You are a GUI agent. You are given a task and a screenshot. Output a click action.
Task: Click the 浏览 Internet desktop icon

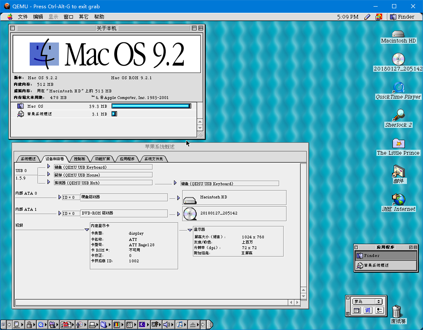click(x=398, y=200)
